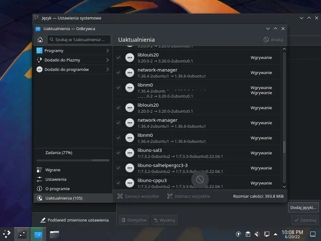321x241 pixels.
Task: Click the libuno-salhelpergcc3-3 package icon
Action: point(129,168)
